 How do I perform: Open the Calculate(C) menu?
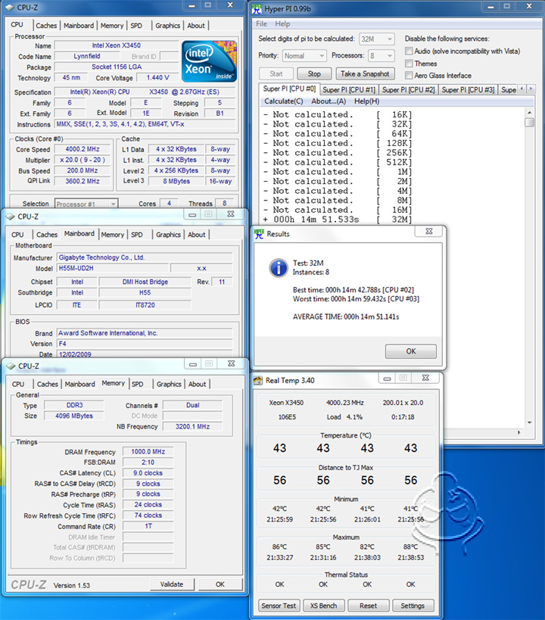coord(284,101)
